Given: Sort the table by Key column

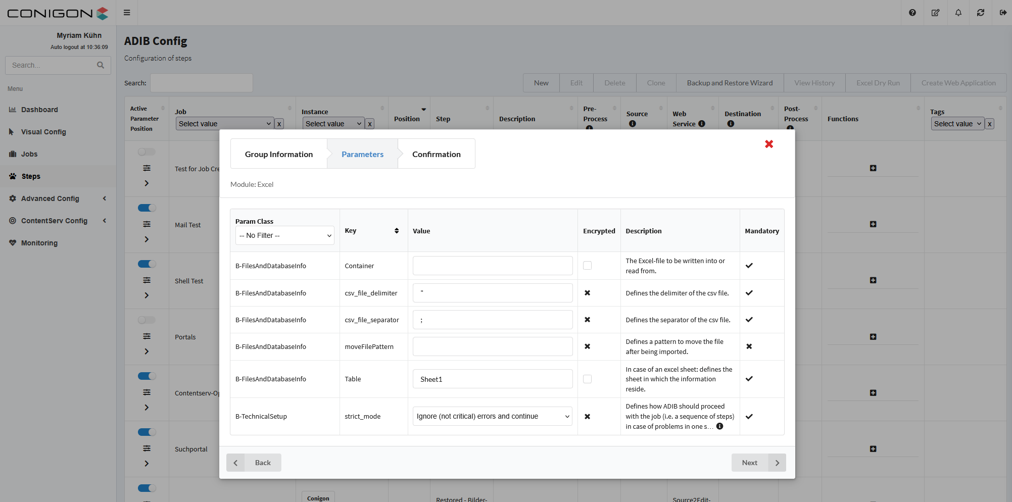Looking at the screenshot, I should [x=396, y=231].
